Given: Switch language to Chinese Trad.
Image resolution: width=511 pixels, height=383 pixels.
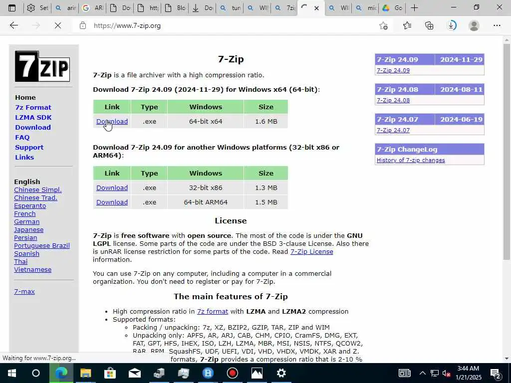Looking at the screenshot, I should coord(35,197).
